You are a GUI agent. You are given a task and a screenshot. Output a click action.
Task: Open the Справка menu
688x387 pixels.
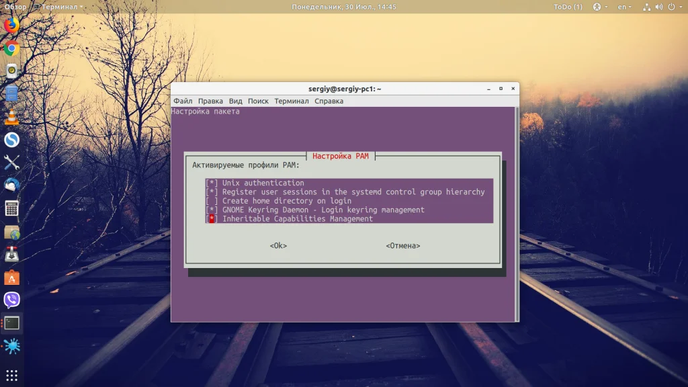[x=329, y=101]
